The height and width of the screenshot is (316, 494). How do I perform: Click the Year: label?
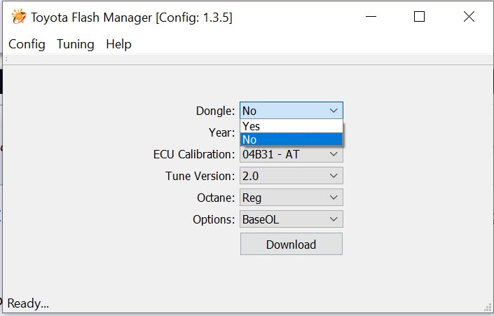click(x=222, y=132)
